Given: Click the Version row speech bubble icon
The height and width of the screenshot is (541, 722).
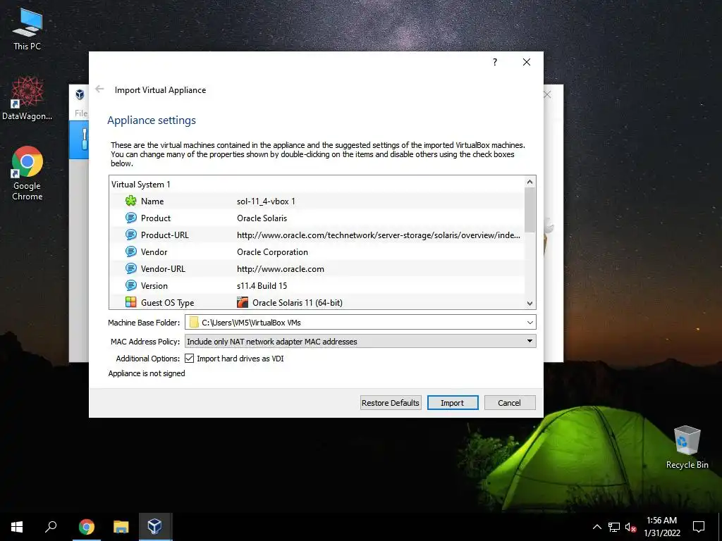Looking at the screenshot, I should (x=130, y=286).
